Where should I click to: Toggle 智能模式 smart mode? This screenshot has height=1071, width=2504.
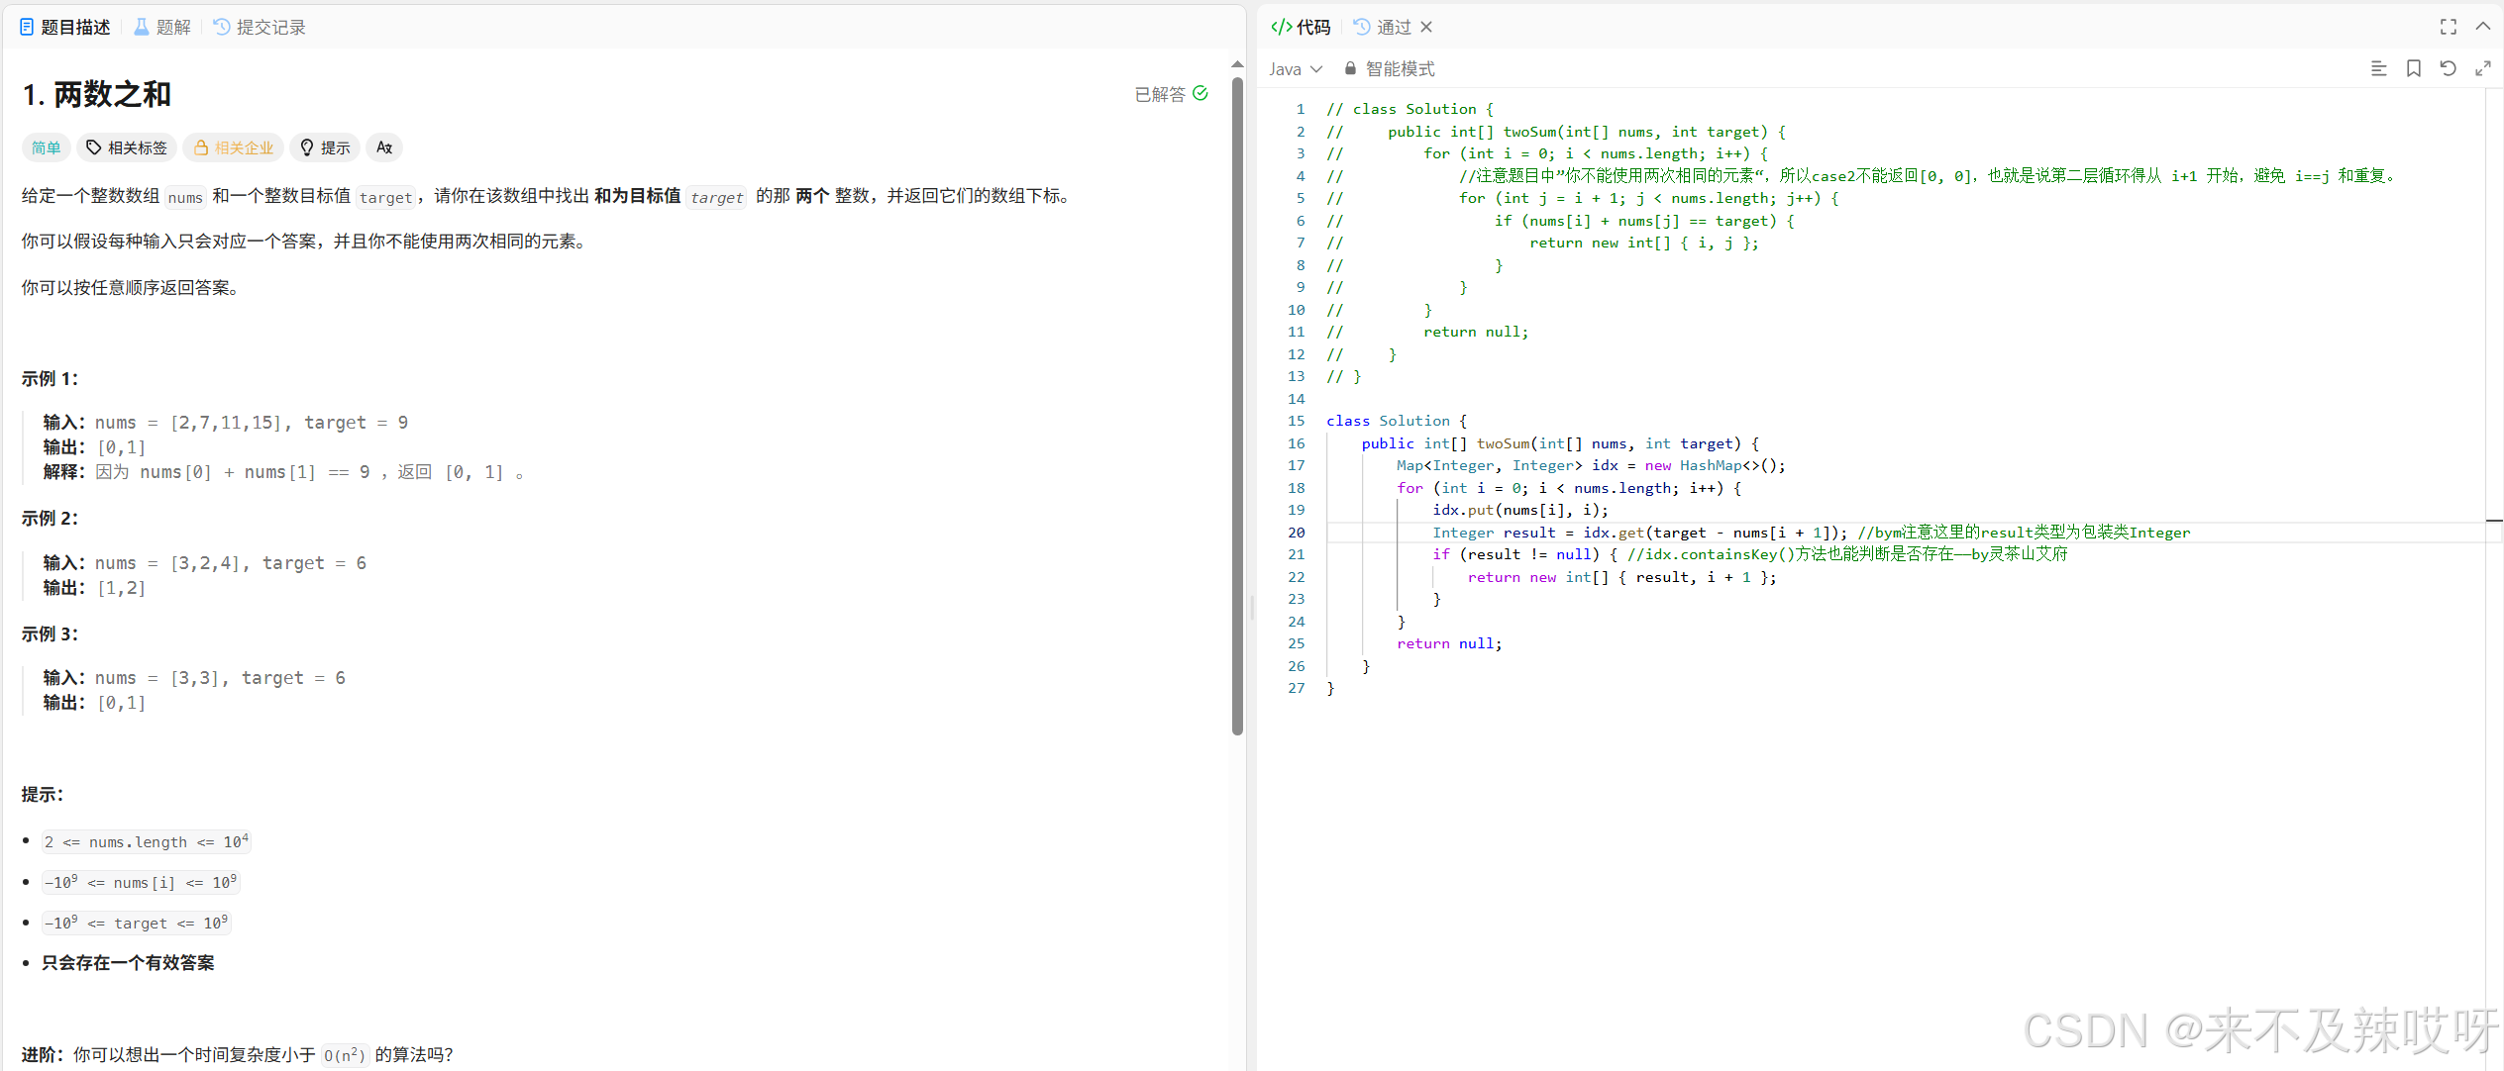(x=1400, y=68)
